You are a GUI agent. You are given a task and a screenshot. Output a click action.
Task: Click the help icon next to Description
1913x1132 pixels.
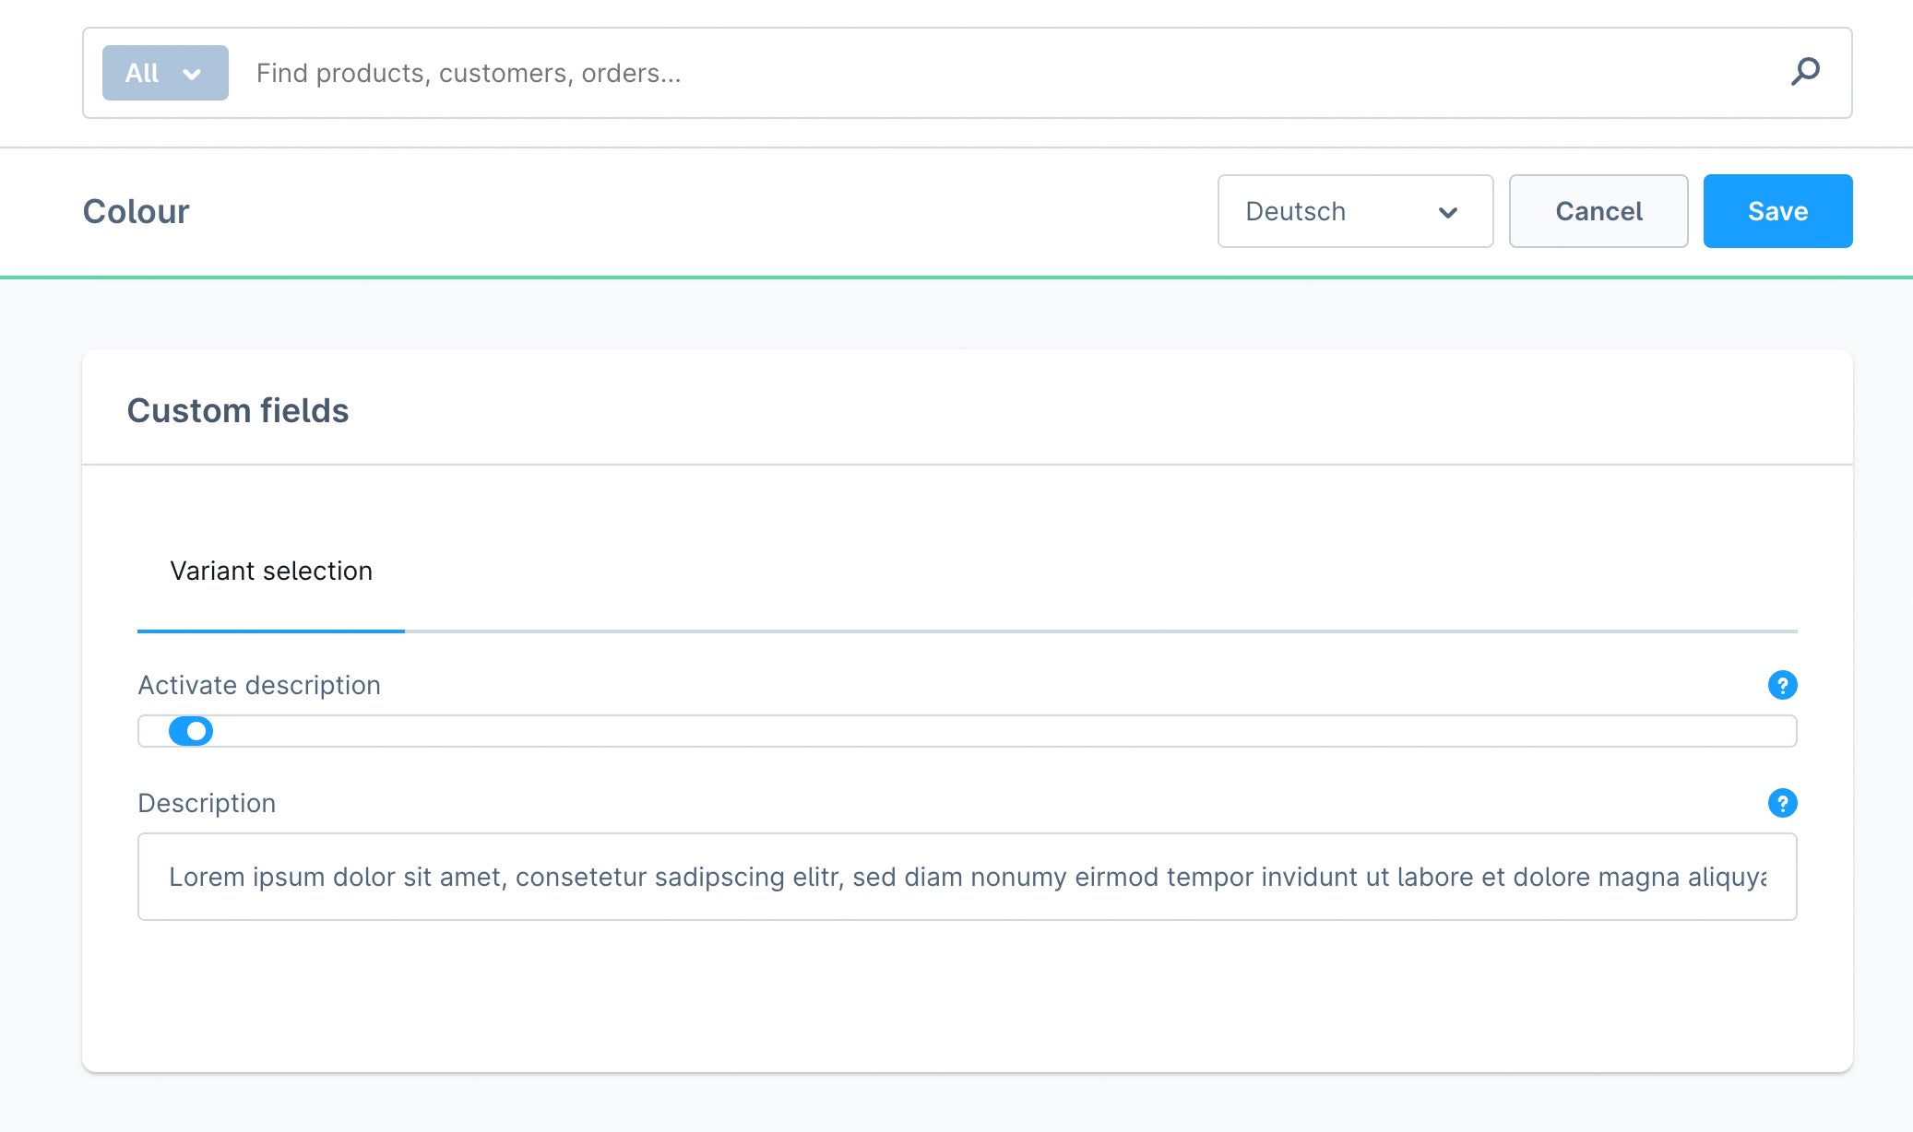click(1781, 803)
